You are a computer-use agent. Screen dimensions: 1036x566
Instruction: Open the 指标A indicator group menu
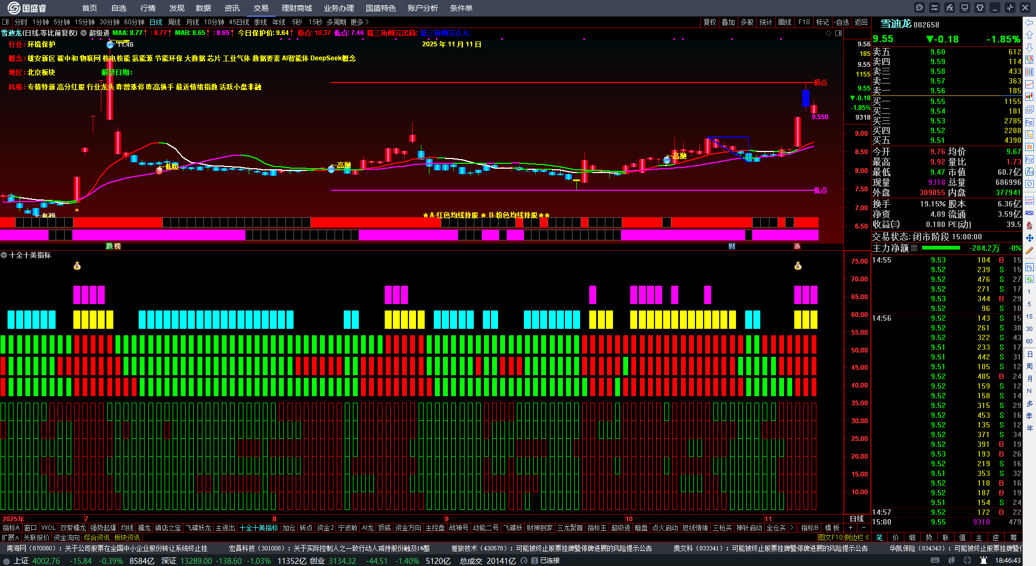click(x=11, y=528)
